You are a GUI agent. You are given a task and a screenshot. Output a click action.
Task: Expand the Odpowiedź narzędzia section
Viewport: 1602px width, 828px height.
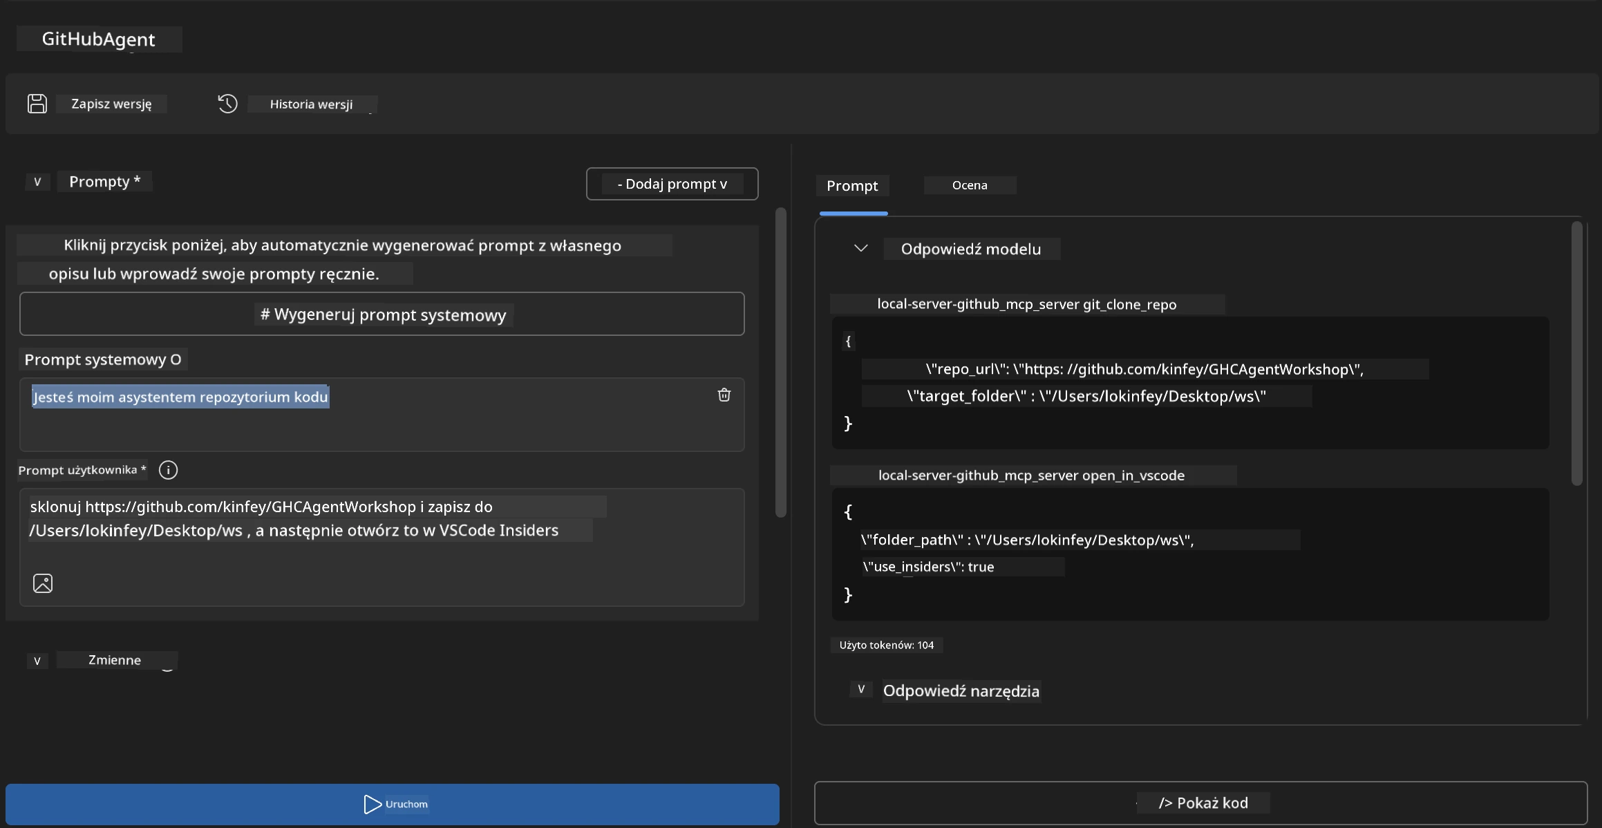pyautogui.click(x=861, y=689)
